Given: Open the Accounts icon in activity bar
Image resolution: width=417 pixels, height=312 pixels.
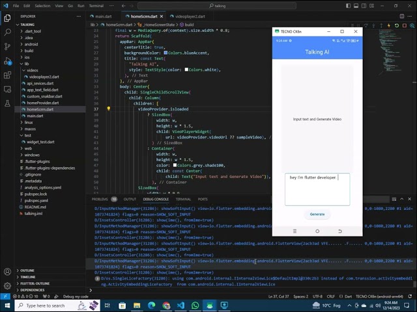Looking at the screenshot, I should point(7,272).
